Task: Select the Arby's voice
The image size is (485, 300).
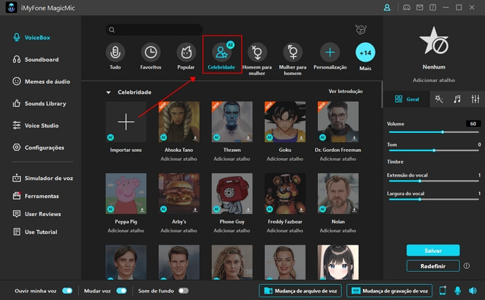Action: pyautogui.click(x=179, y=193)
